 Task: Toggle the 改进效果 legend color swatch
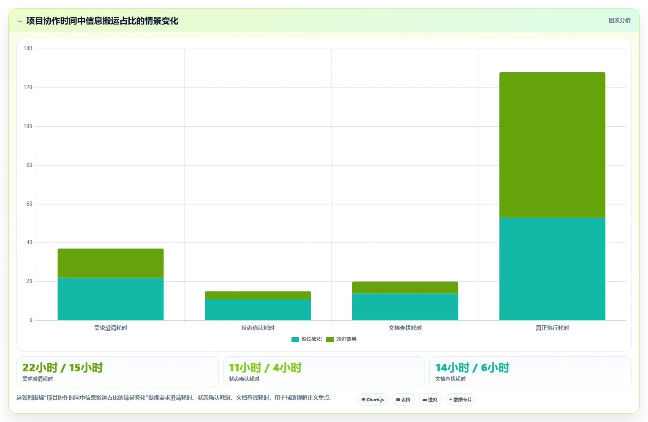(x=330, y=339)
